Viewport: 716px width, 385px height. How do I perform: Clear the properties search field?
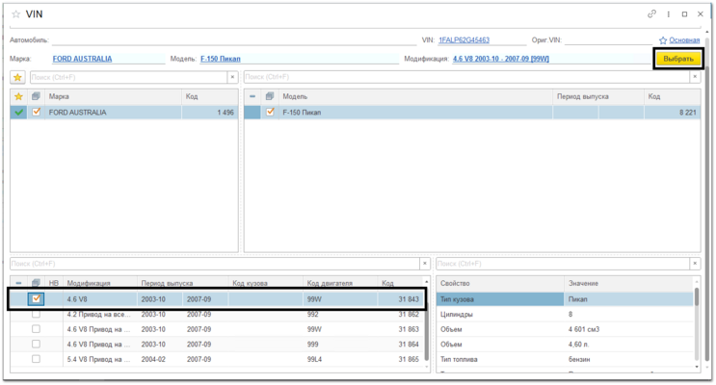coord(695,264)
